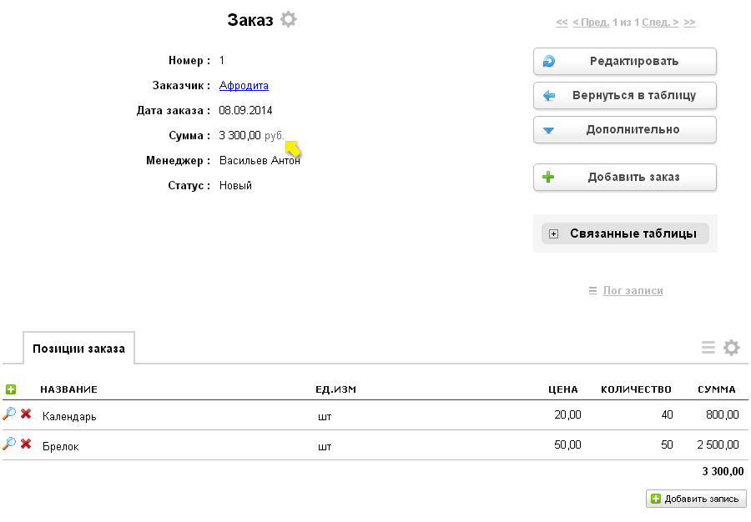Go to previous record via Пред. link
Viewport: 751px width, 522px height.
point(591,23)
